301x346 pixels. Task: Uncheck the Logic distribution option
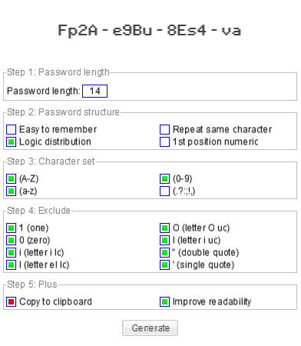[11, 141]
